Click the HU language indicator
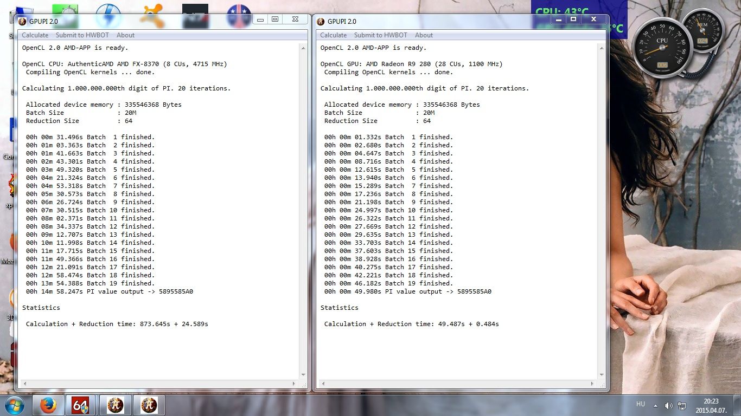The image size is (741, 416). 640,404
